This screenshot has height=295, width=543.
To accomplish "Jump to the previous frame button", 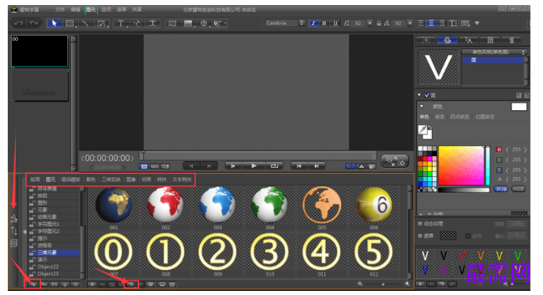I will 299,166.
